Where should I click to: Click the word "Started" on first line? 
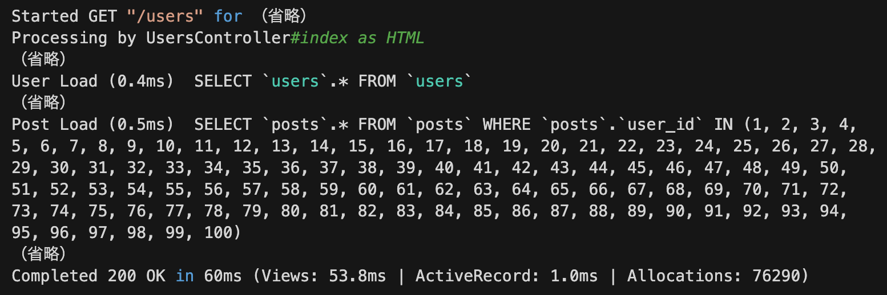[45, 16]
